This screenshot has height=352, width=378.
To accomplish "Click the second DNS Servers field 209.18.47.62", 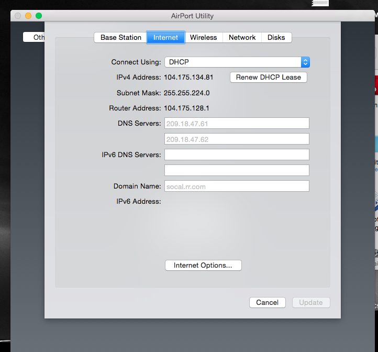I will 237,139.
